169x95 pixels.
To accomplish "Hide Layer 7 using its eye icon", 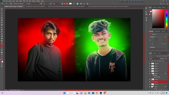I will [x=150, y=66].
